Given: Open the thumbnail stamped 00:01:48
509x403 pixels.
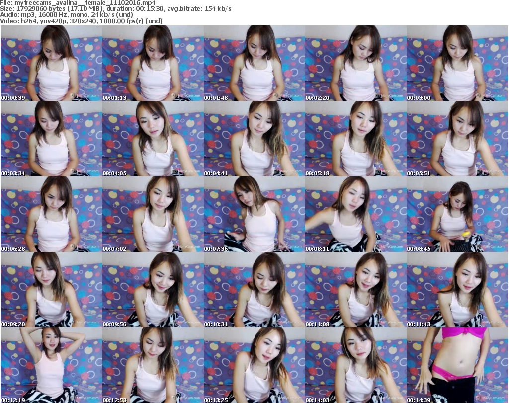Looking at the screenshot, I should click(254, 63).
